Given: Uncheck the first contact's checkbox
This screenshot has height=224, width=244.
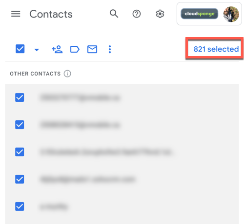Looking at the screenshot, I should [20, 97].
